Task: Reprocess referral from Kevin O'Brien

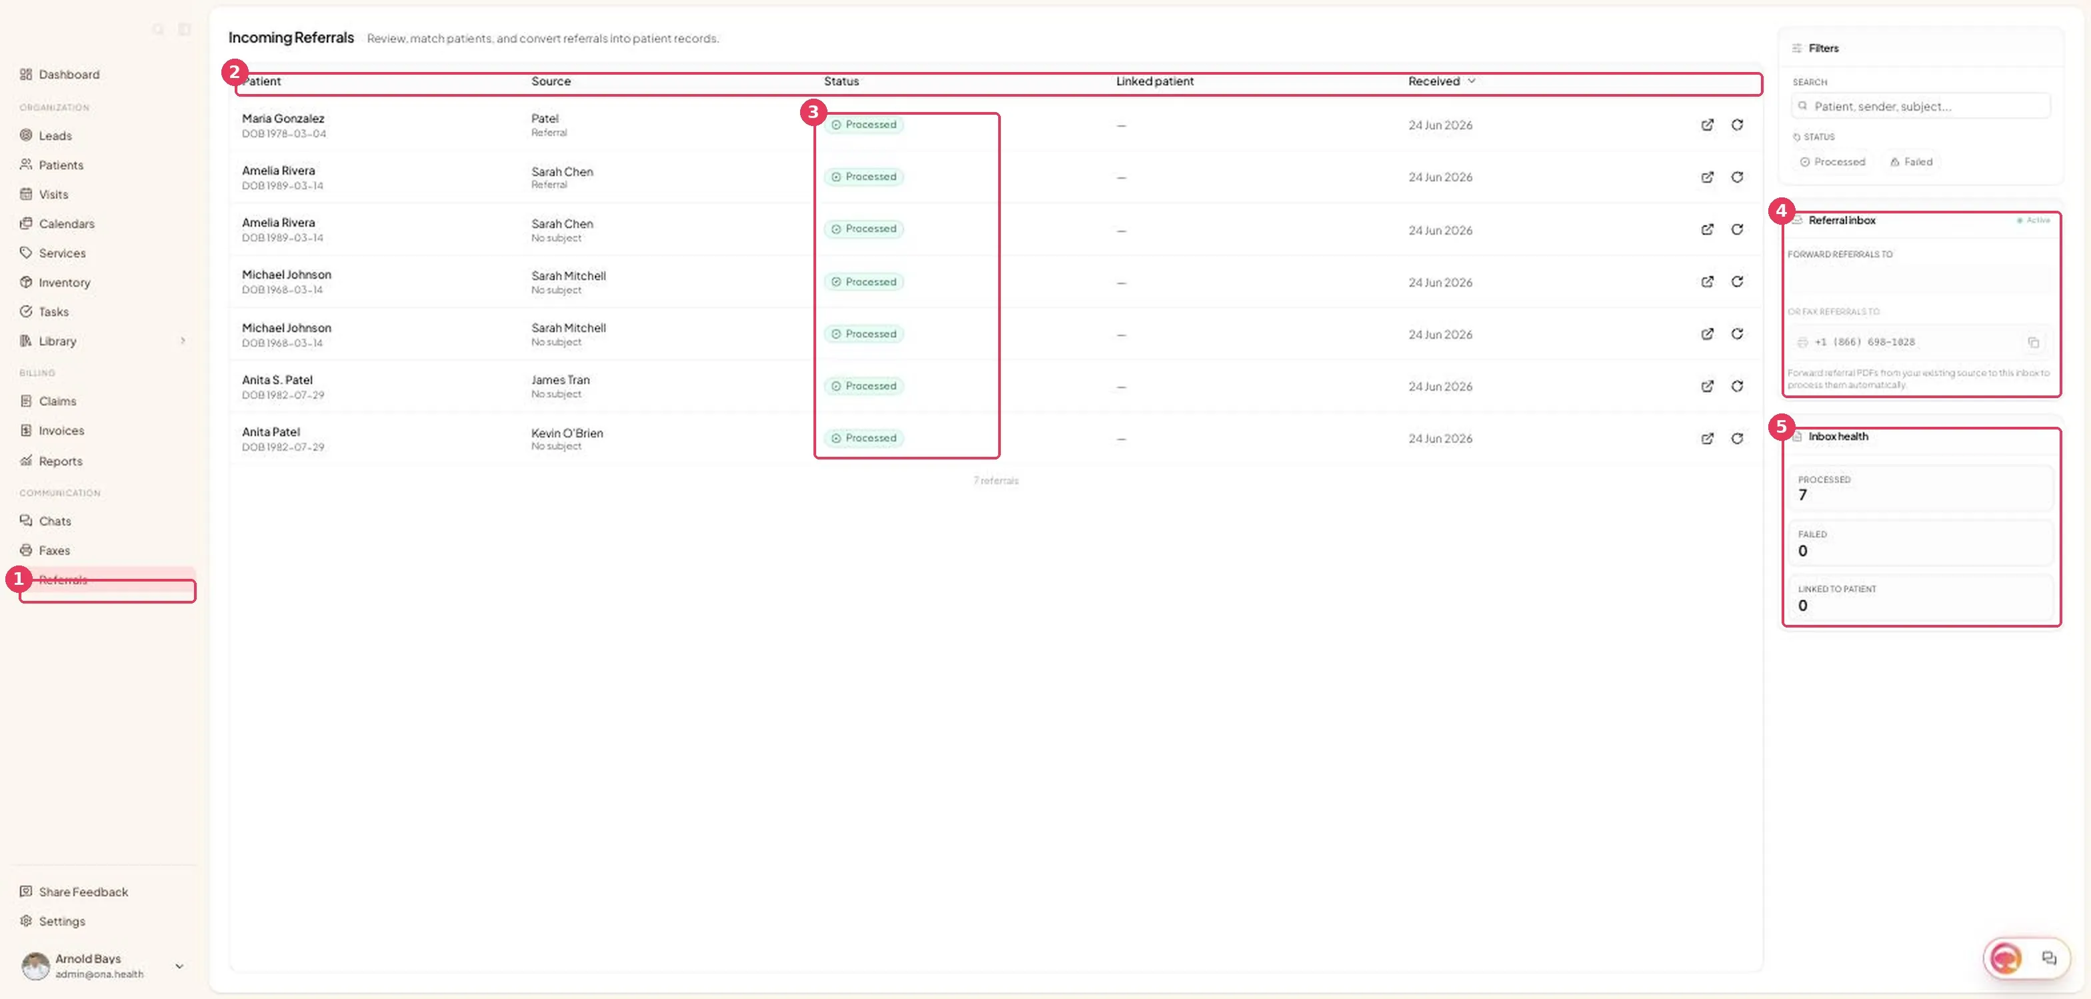Action: pyautogui.click(x=1737, y=438)
